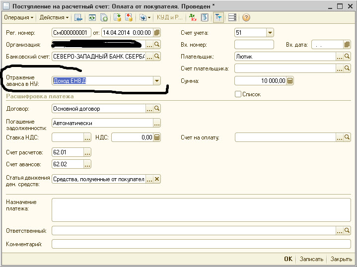Image resolution: width=357 pixels, height=267 pixels.
Task: Open calendar picker for Вх. дата
Action: tap(348, 45)
